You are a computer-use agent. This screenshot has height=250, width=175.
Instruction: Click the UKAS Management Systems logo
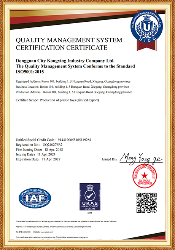(x=90, y=197)
